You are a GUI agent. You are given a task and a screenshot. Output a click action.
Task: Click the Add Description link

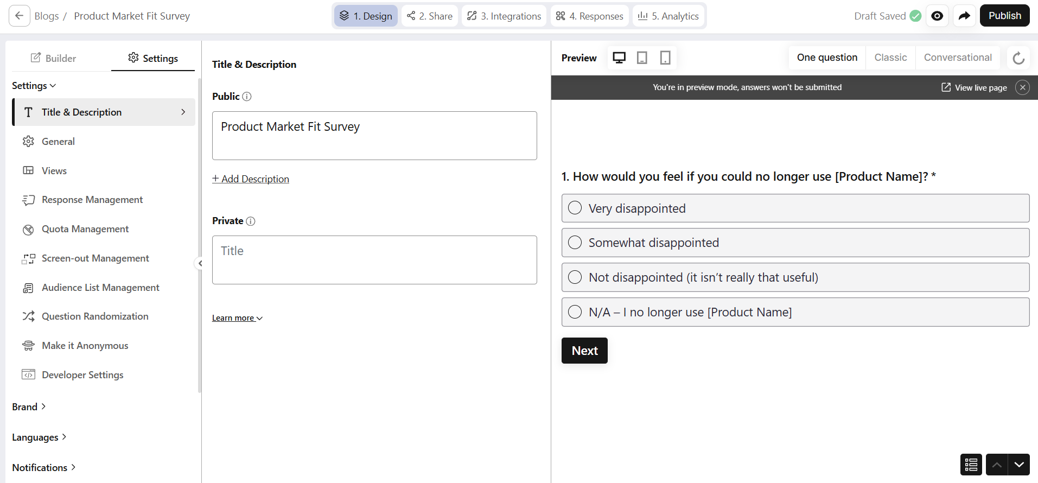click(x=251, y=179)
